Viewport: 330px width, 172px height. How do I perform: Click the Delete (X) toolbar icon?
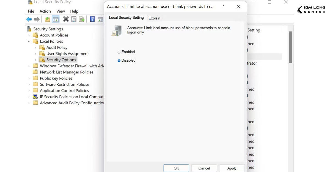[65, 19]
